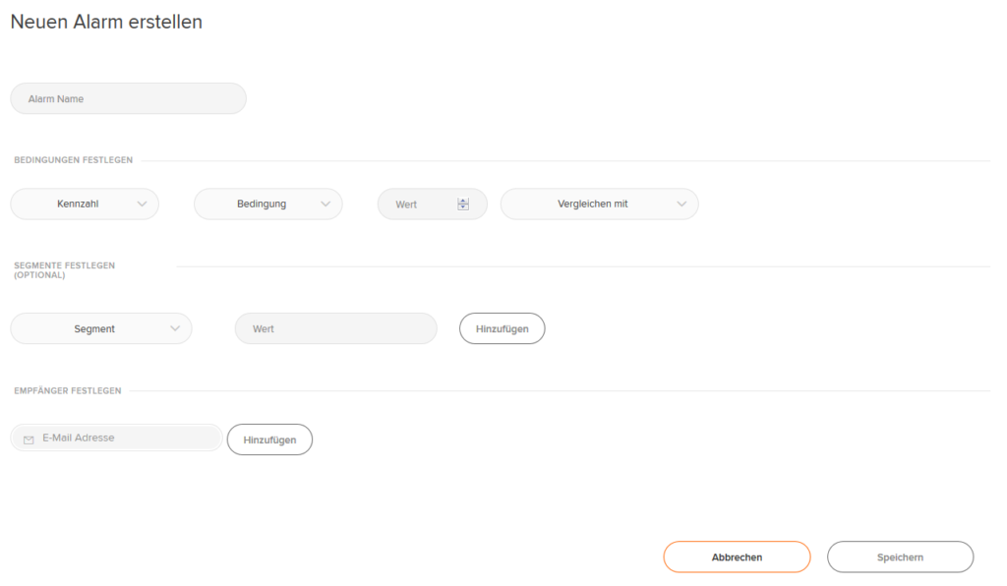Focus the Alarm Name text field
The image size is (1007, 586).
coord(129,99)
